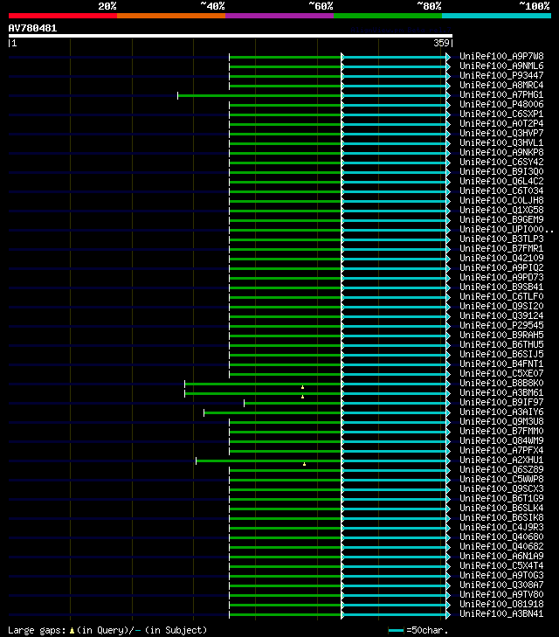The image size is (559, 637).
Task: Click the arrowhead ending UniRef100_A9P7W8 alignment
Action: tap(448, 58)
